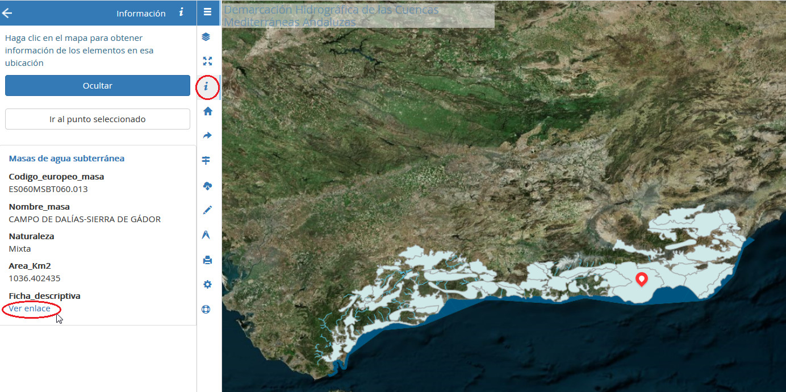The image size is (786, 392).
Task: Click the info icon beside Información title
Action: pos(181,12)
